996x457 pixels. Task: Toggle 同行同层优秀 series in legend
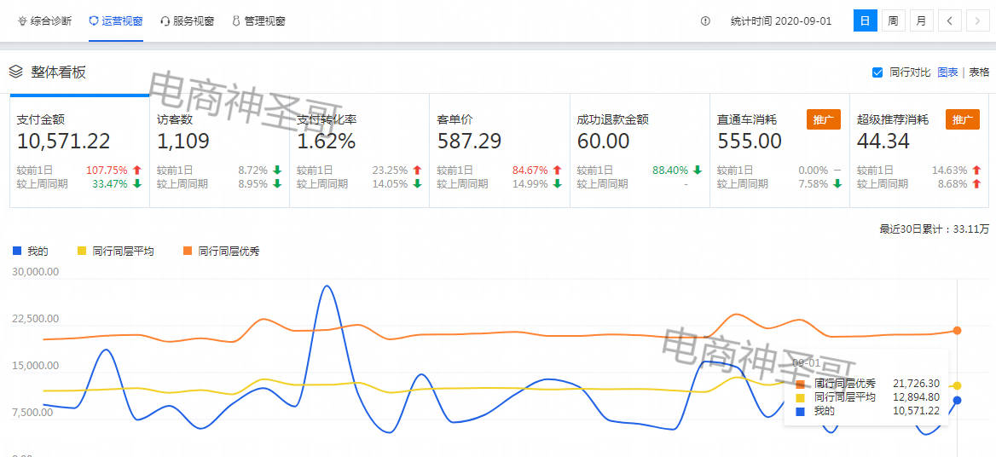point(222,252)
